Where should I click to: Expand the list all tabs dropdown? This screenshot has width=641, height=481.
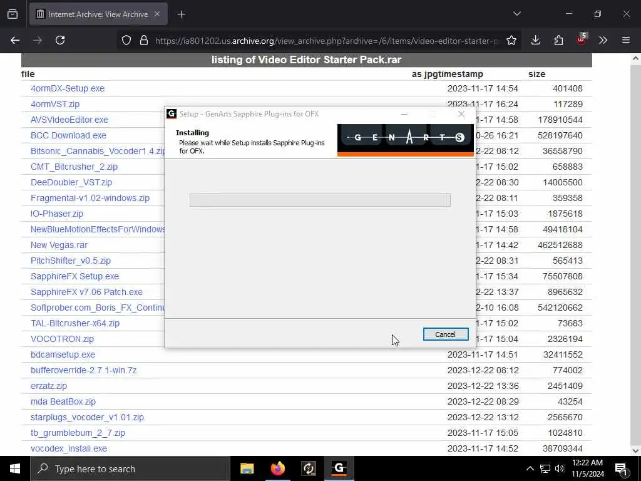(x=516, y=14)
